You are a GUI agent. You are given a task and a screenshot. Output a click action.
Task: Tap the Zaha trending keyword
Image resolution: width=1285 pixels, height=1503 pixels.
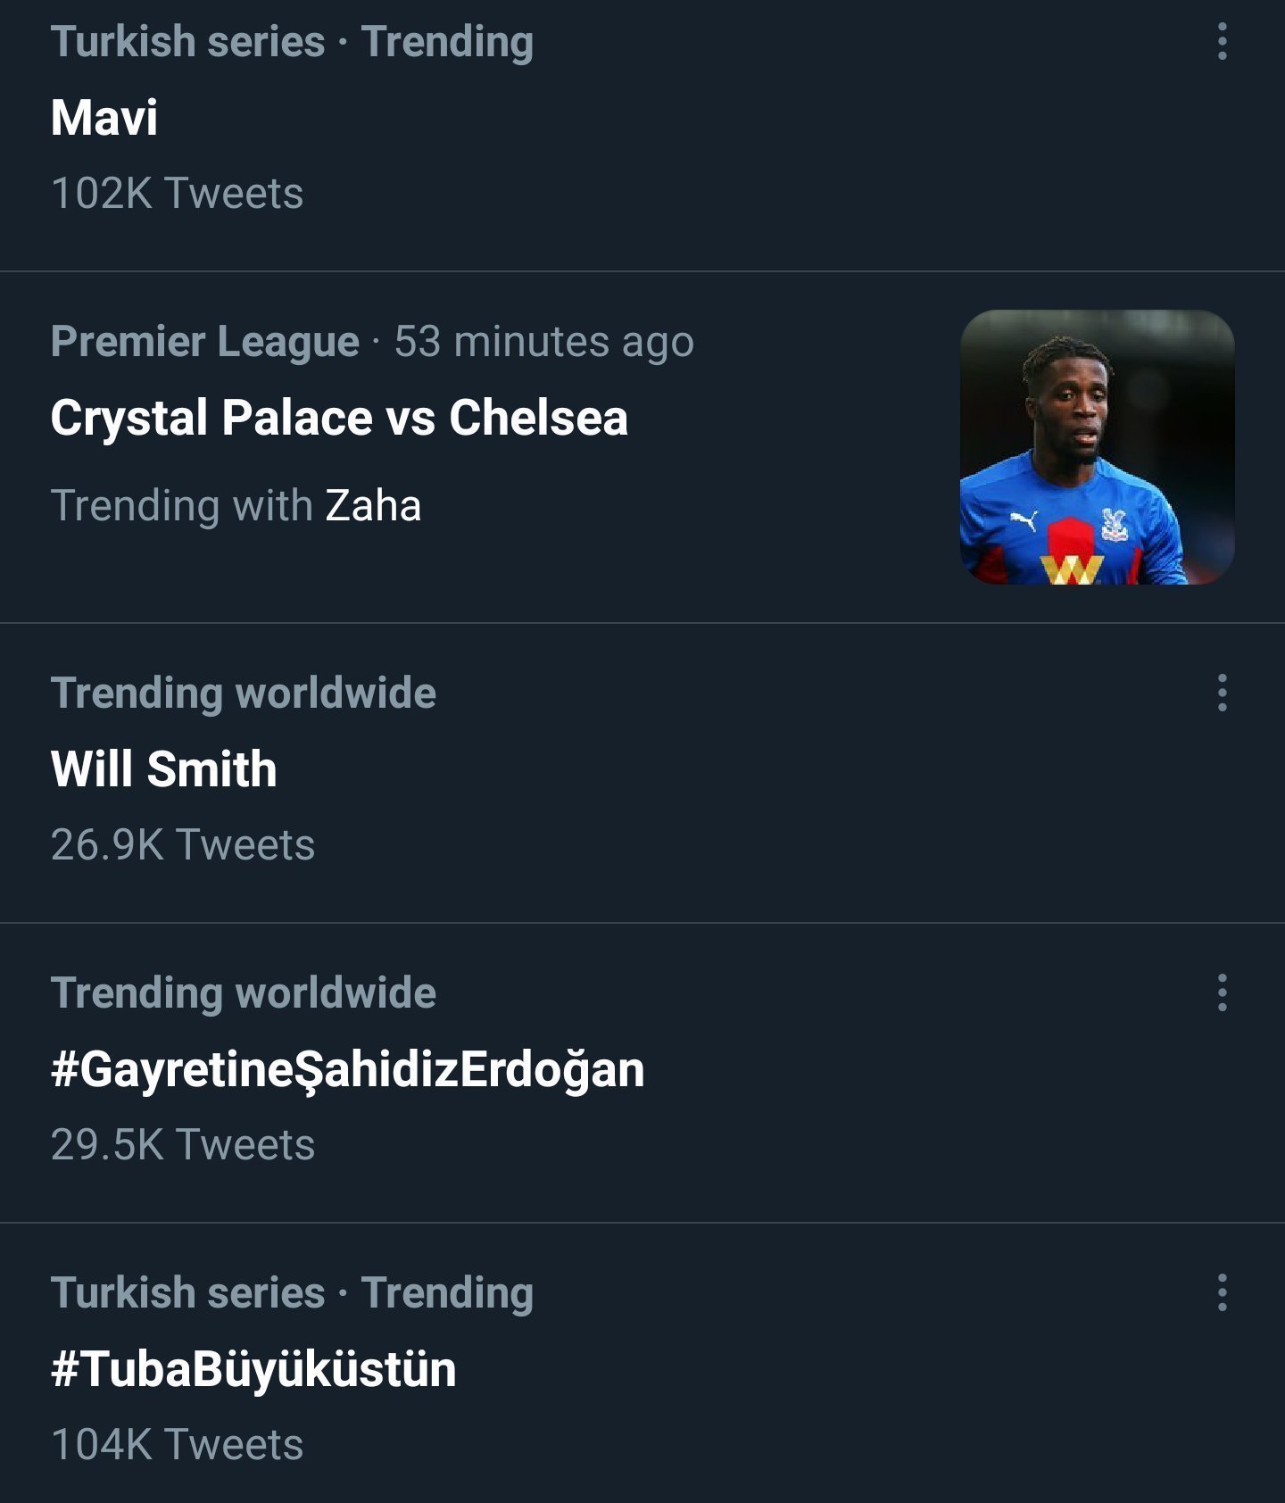373,505
